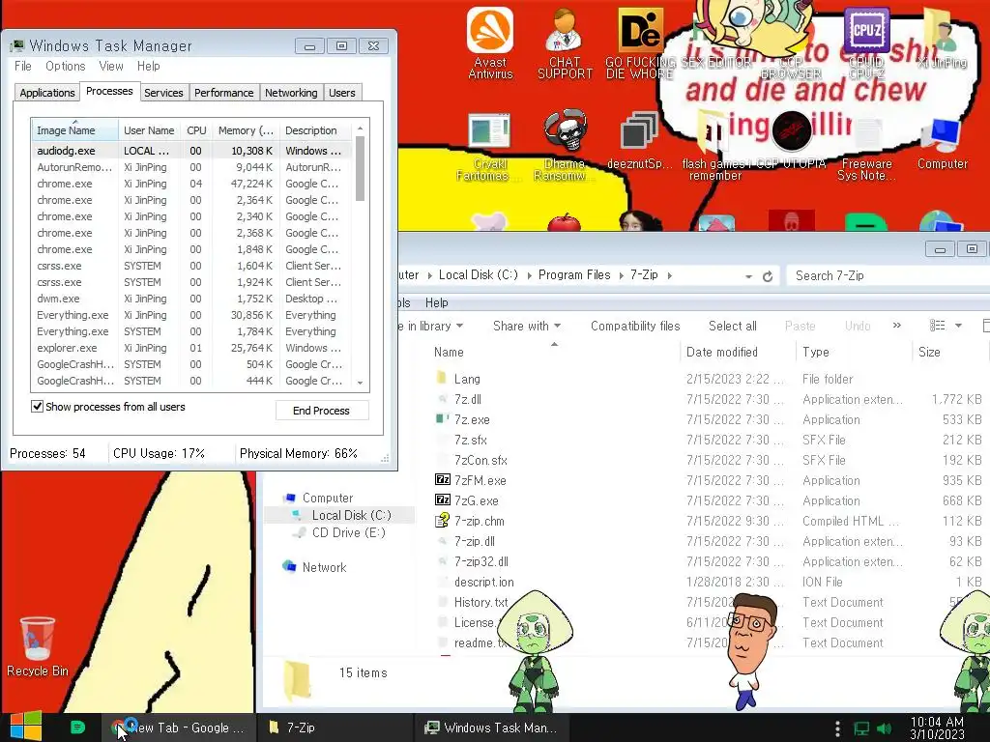The width and height of the screenshot is (990, 742).
Task: Sort files by Date modified column
Action: tap(738, 352)
